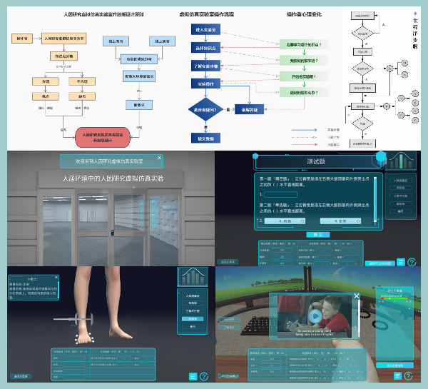Click the bottom-left return button in foot-measurement screen

click(x=21, y=376)
